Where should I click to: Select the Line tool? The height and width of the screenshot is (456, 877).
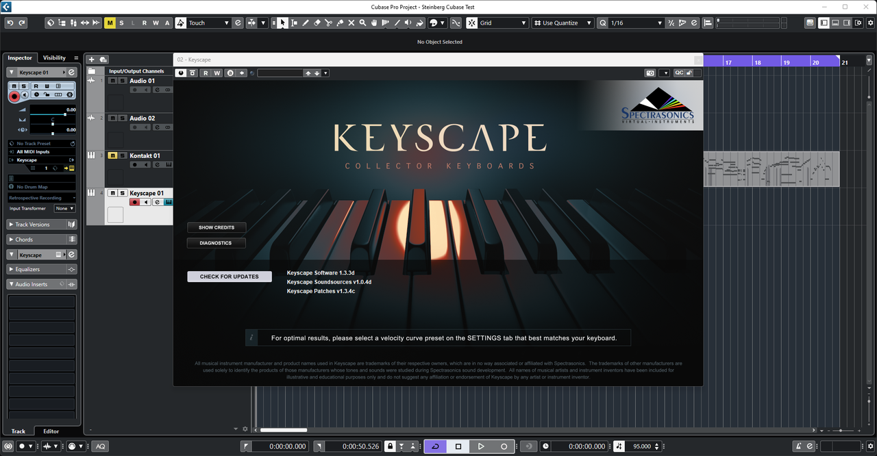click(397, 23)
